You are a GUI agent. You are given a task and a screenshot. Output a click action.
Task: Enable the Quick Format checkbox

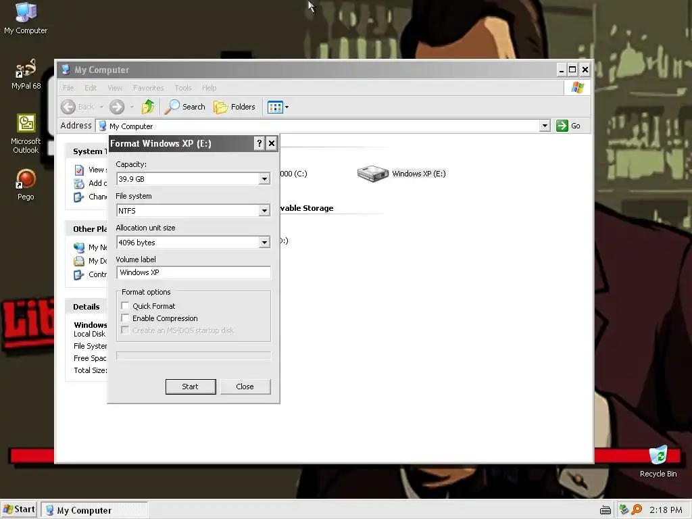[x=125, y=306]
